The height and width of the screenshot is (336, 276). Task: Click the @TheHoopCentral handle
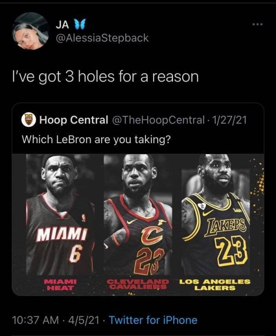coord(158,120)
